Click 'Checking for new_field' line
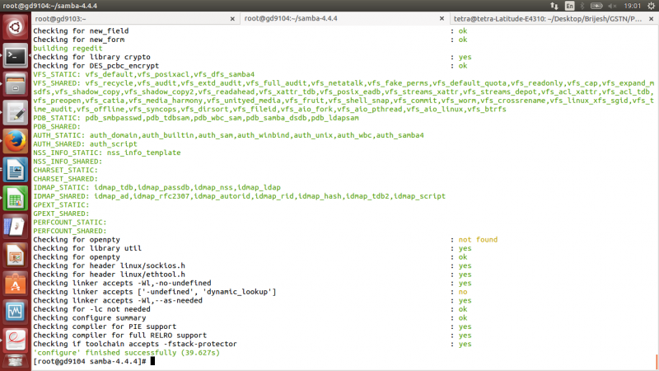This screenshot has height=371, width=659. pos(81,31)
